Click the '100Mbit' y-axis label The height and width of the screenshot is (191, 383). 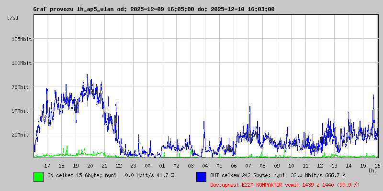[x=22, y=63]
